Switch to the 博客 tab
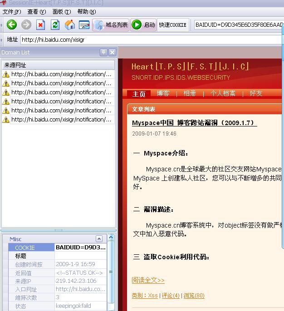The height and width of the screenshot is (311, 284). [x=163, y=93]
